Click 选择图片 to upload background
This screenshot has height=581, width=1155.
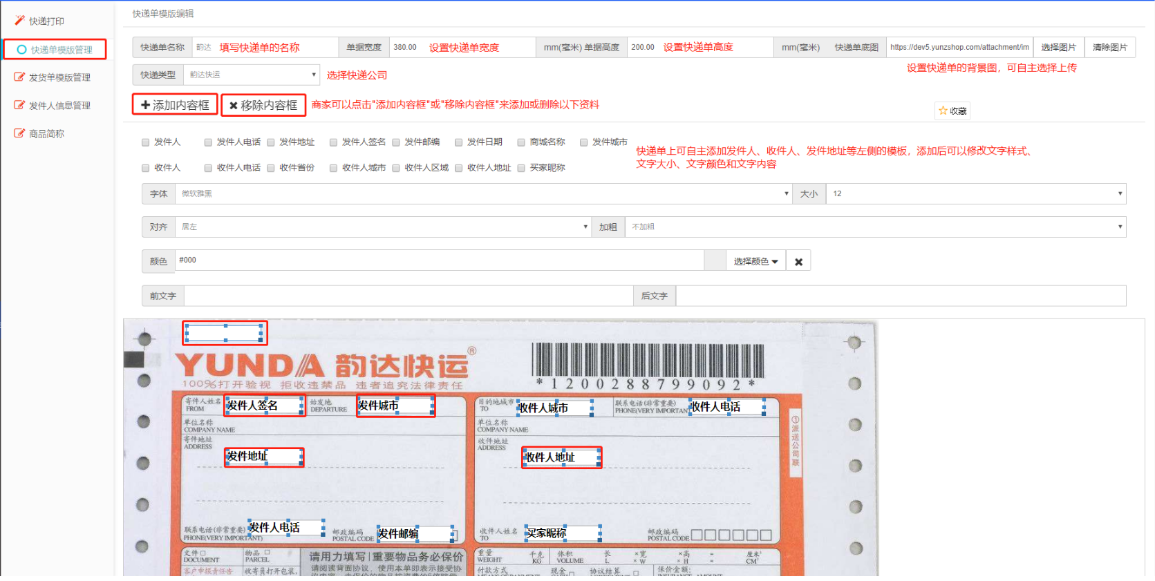click(1058, 47)
